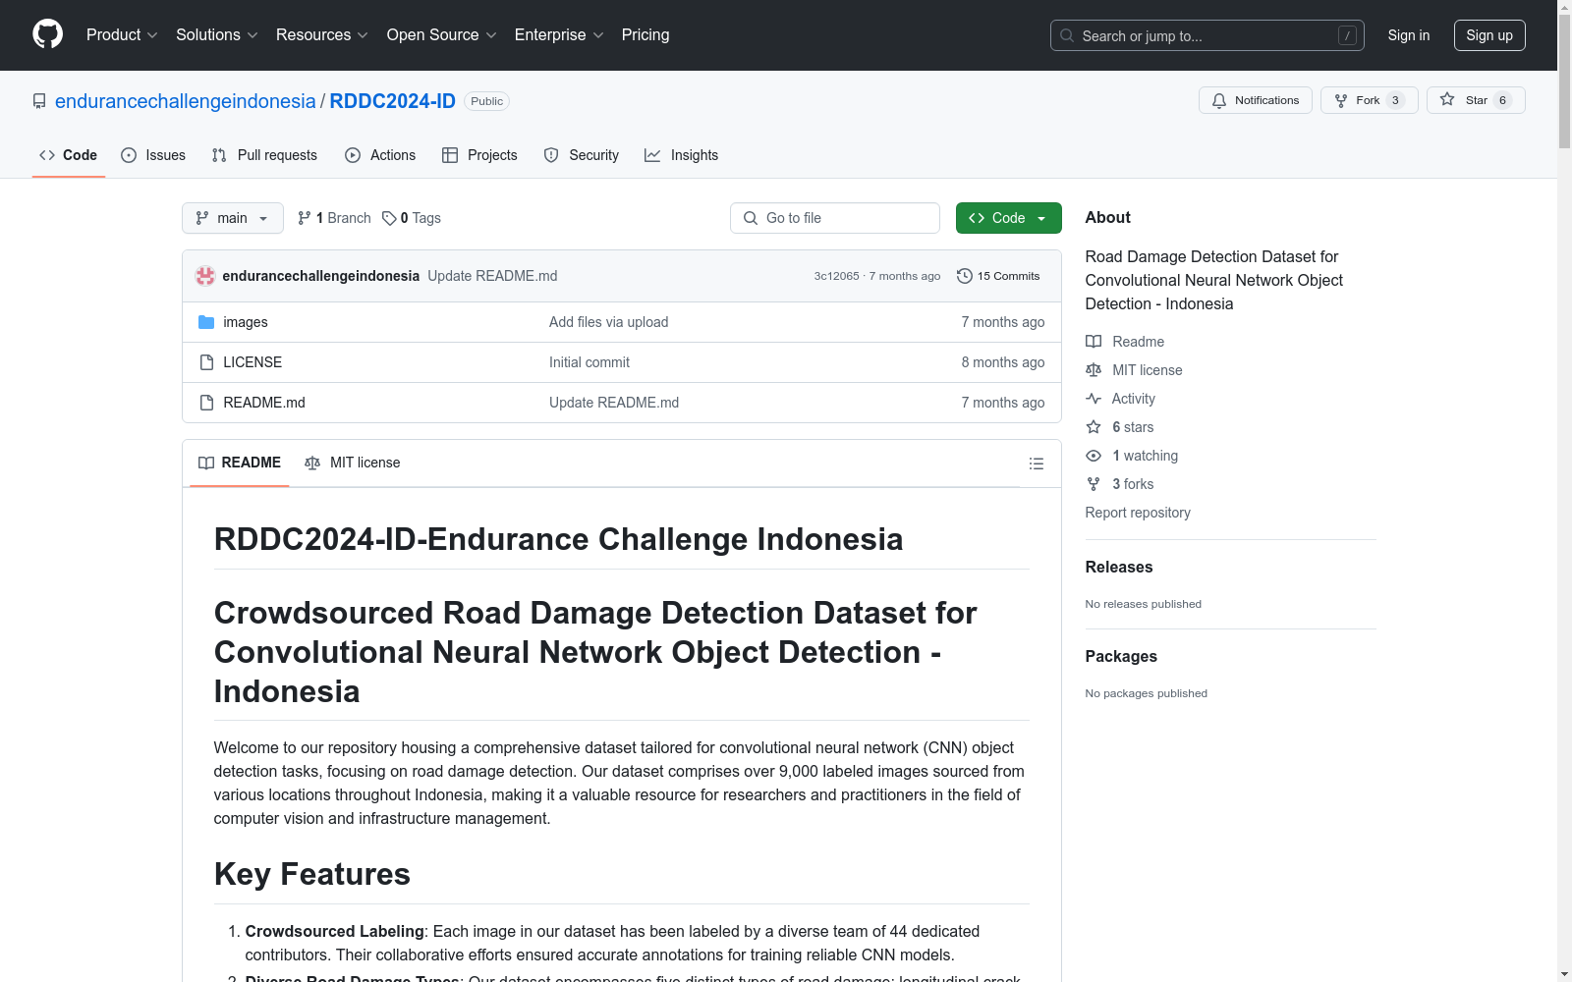Open the Packages section heading
Image resolution: width=1572 pixels, height=982 pixels.
[1121, 656]
